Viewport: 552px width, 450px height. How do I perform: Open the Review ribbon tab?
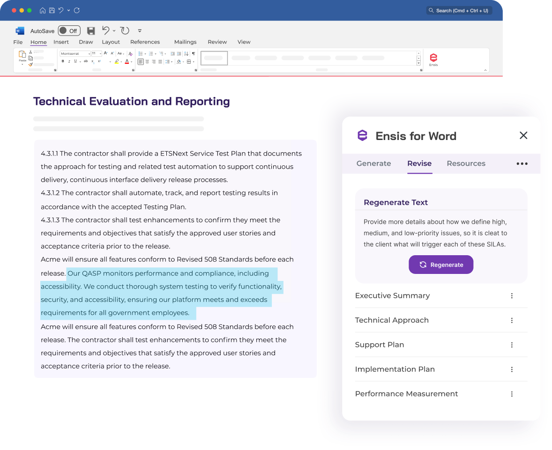217,42
